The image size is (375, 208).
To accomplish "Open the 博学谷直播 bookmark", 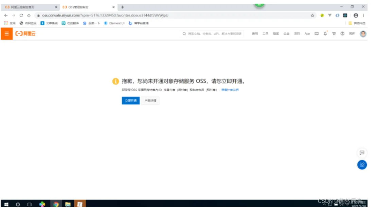I will (139, 23).
